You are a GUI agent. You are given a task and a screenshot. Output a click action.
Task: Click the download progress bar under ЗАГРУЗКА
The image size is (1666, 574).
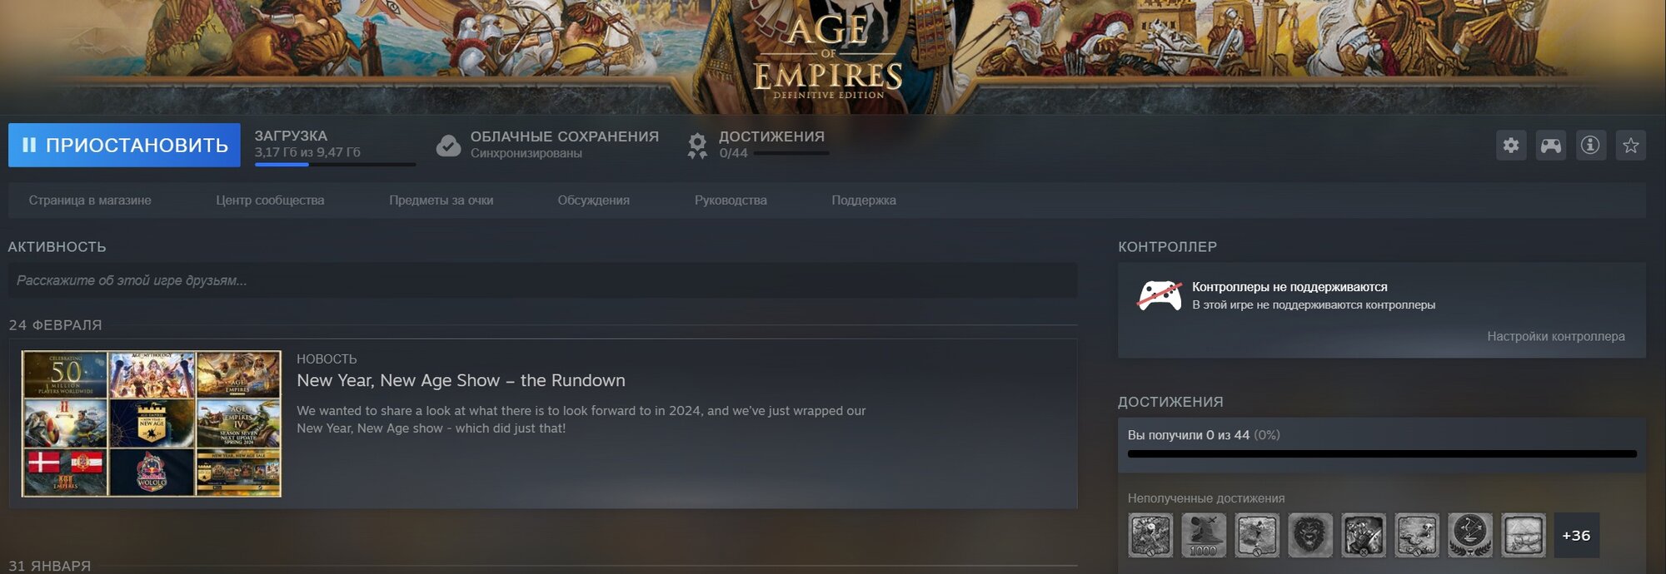(335, 165)
